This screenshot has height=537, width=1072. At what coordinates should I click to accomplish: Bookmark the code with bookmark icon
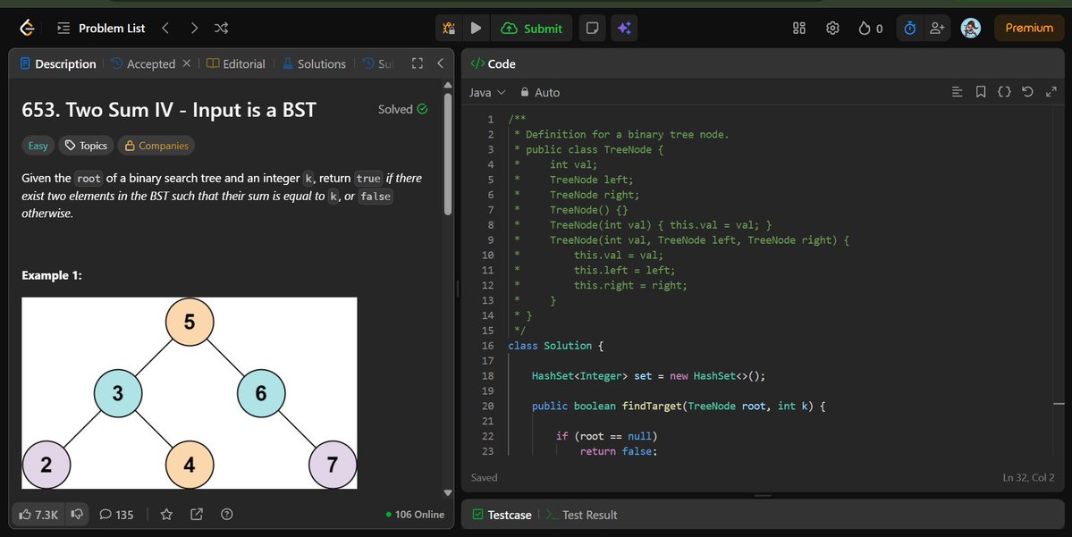coord(981,91)
